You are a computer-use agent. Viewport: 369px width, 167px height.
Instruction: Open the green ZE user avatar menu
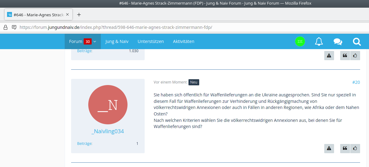(300, 41)
